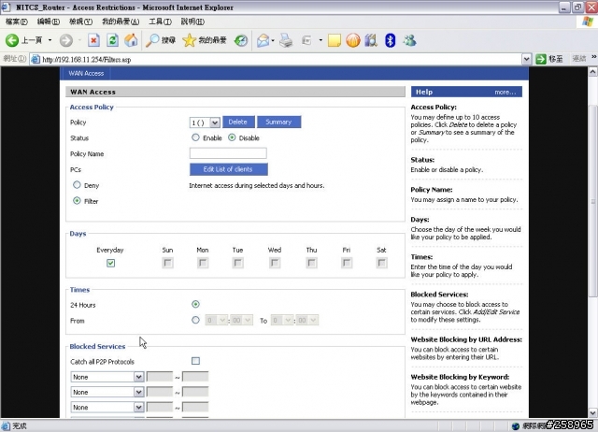598x432 pixels.
Task: Open the 工具 (Tools) menu
Action: (x=160, y=22)
